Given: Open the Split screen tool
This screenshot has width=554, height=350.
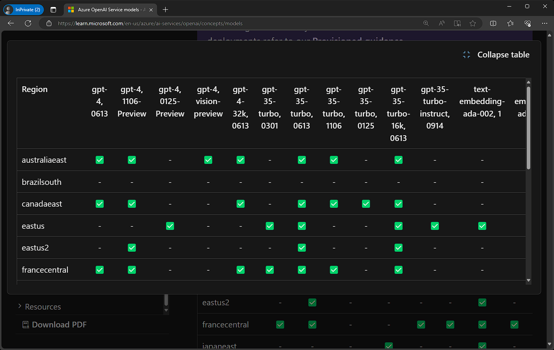Looking at the screenshot, I should click(x=493, y=23).
